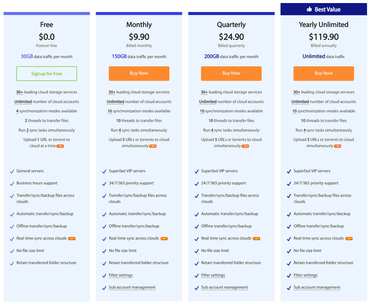The height and width of the screenshot is (304, 370).
Task: Open Sub account management in Quarterly column
Action: [x=224, y=287]
